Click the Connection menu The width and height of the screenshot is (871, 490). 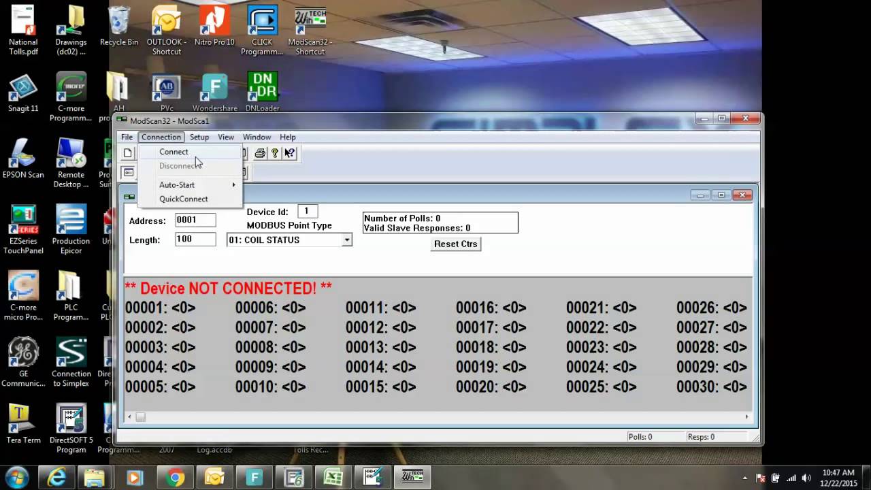click(161, 137)
